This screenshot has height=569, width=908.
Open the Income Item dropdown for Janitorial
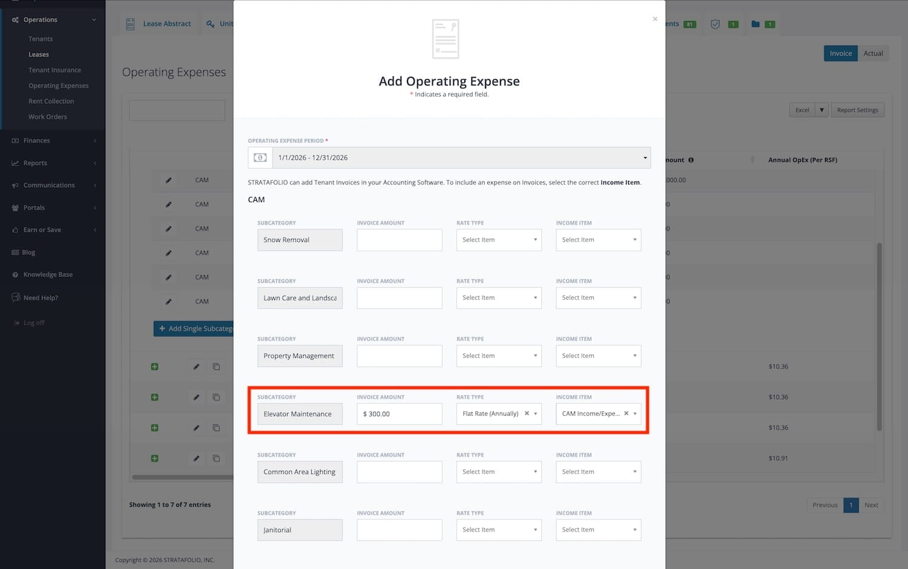[598, 530]
